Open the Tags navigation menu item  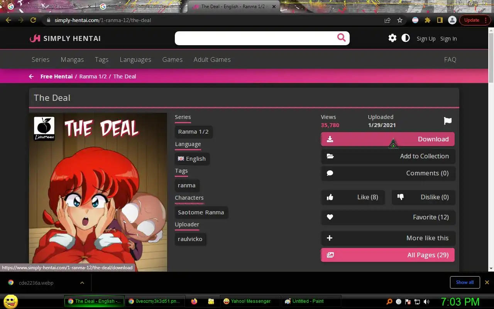pyautogui.click(x=102, y=59)
